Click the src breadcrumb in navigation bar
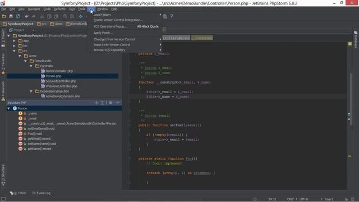Screen dimensions: 359x202 42,24
